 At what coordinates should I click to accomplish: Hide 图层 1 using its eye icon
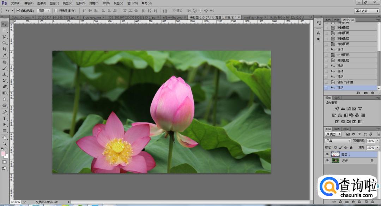(x=327, y=155)
